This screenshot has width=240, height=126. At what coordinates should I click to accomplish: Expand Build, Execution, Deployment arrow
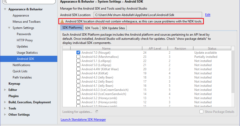tap(5, 102)
